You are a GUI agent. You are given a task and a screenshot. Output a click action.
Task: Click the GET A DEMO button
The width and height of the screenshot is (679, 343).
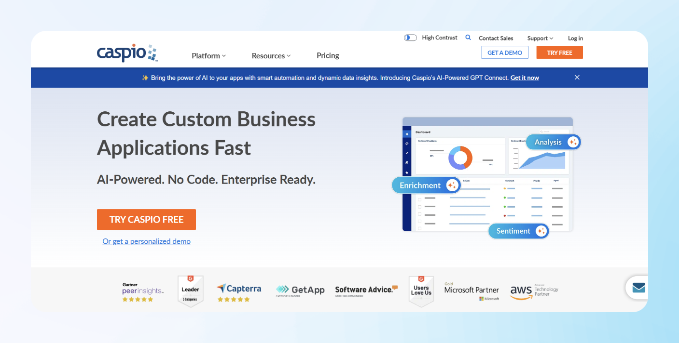click(505, 53)
